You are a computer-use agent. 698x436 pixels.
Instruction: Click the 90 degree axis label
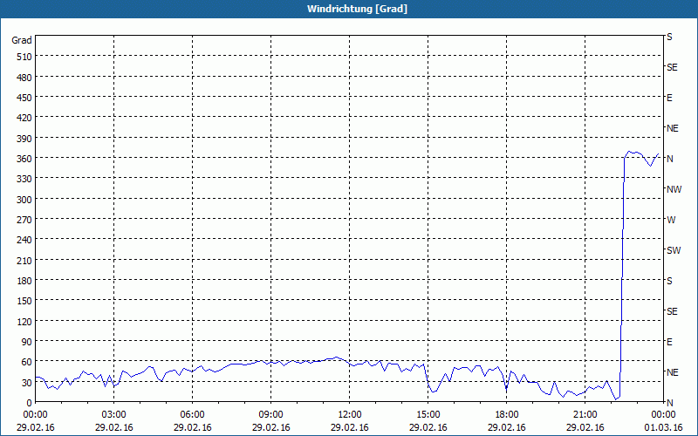coord(27,342)
